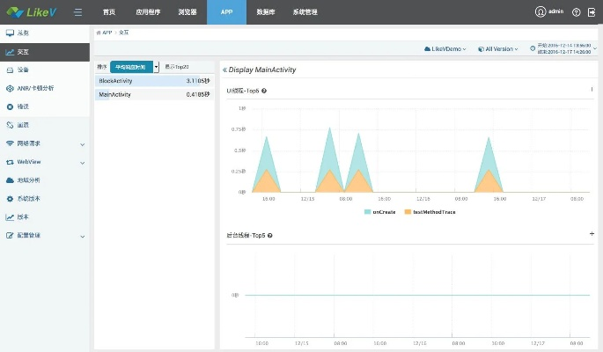Viewport: 603px width, 352px height.
Task: Toggle the hamburger sidebar menu icon
Action: click(x=78, y=12)
